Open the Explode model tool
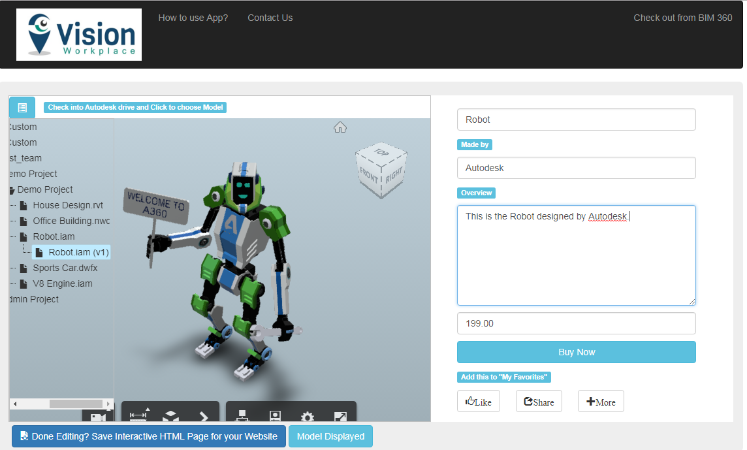This screenshot has width=747, height=450. [x=170, y=416]
